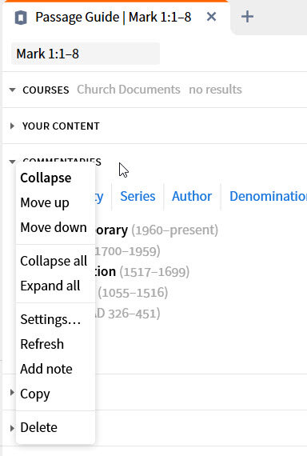Click the Mark 1:1–8 reference input box
Viewport: 307px width, 456px height.
pos(86,54)
